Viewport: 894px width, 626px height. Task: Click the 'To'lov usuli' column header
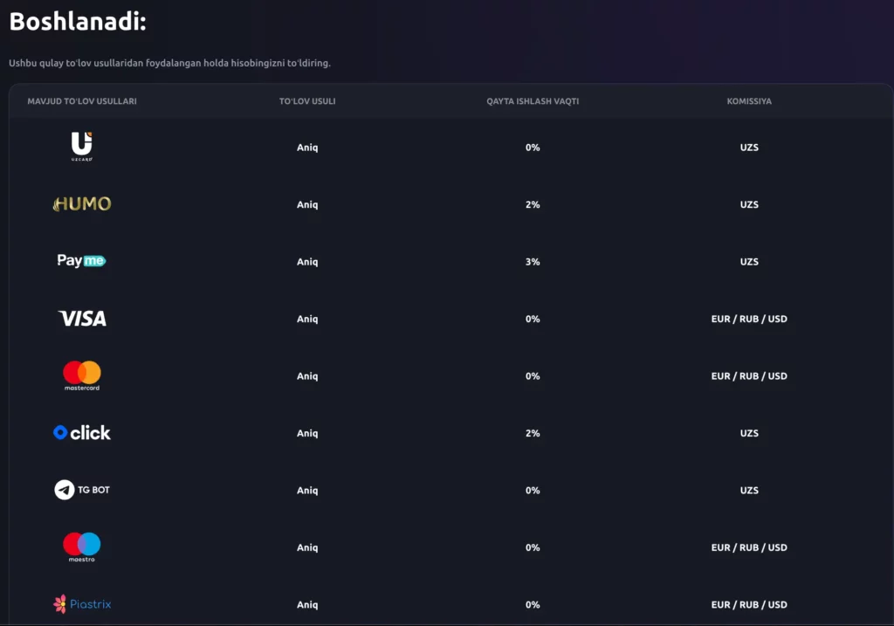pyautogui.click(x=307, y=101)
